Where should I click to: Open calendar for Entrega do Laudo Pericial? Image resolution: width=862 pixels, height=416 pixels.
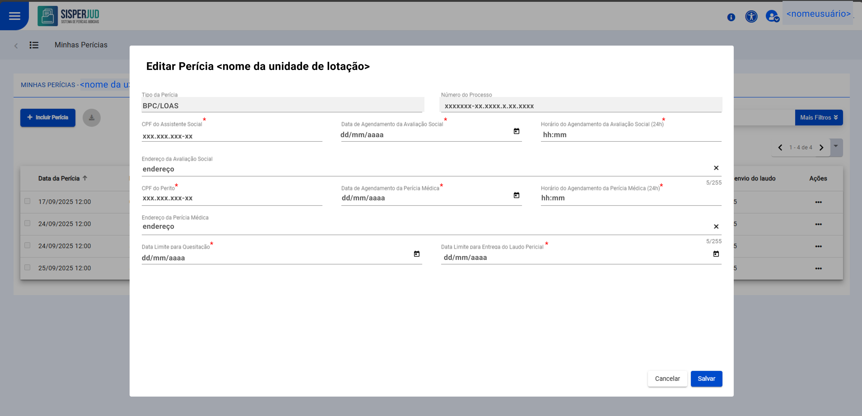point(716,254)
